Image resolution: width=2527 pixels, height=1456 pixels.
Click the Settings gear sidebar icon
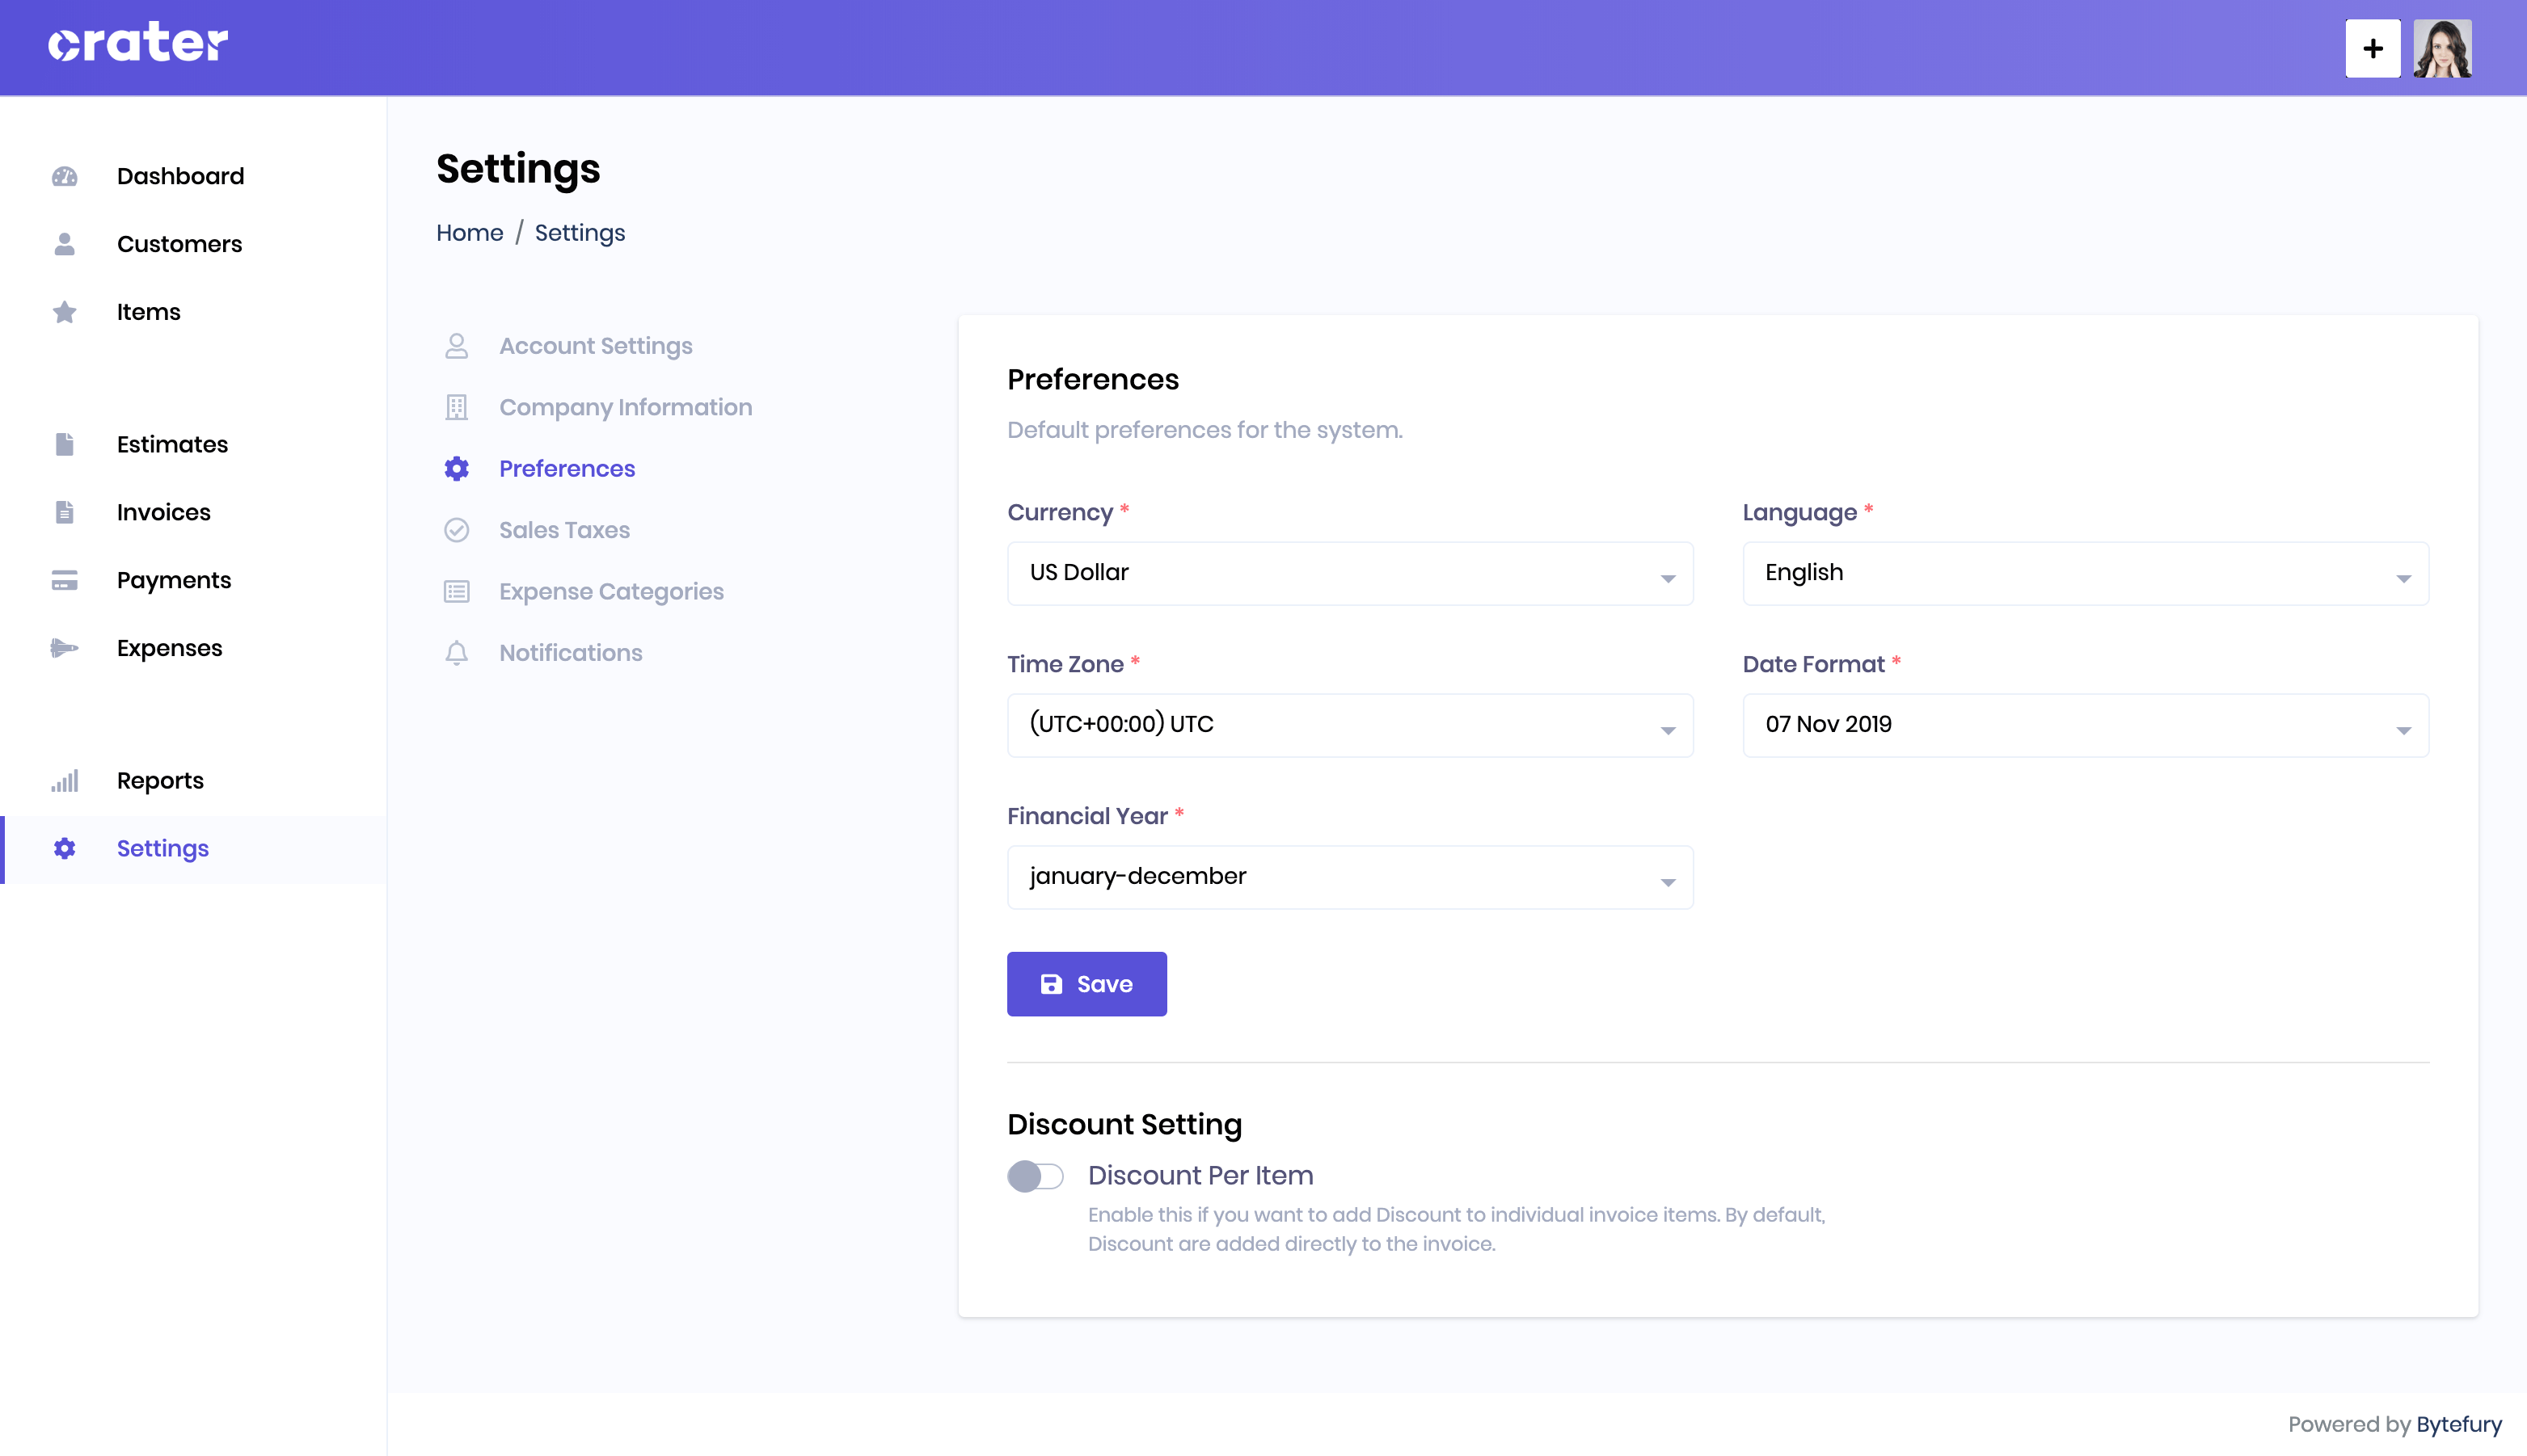64,848
